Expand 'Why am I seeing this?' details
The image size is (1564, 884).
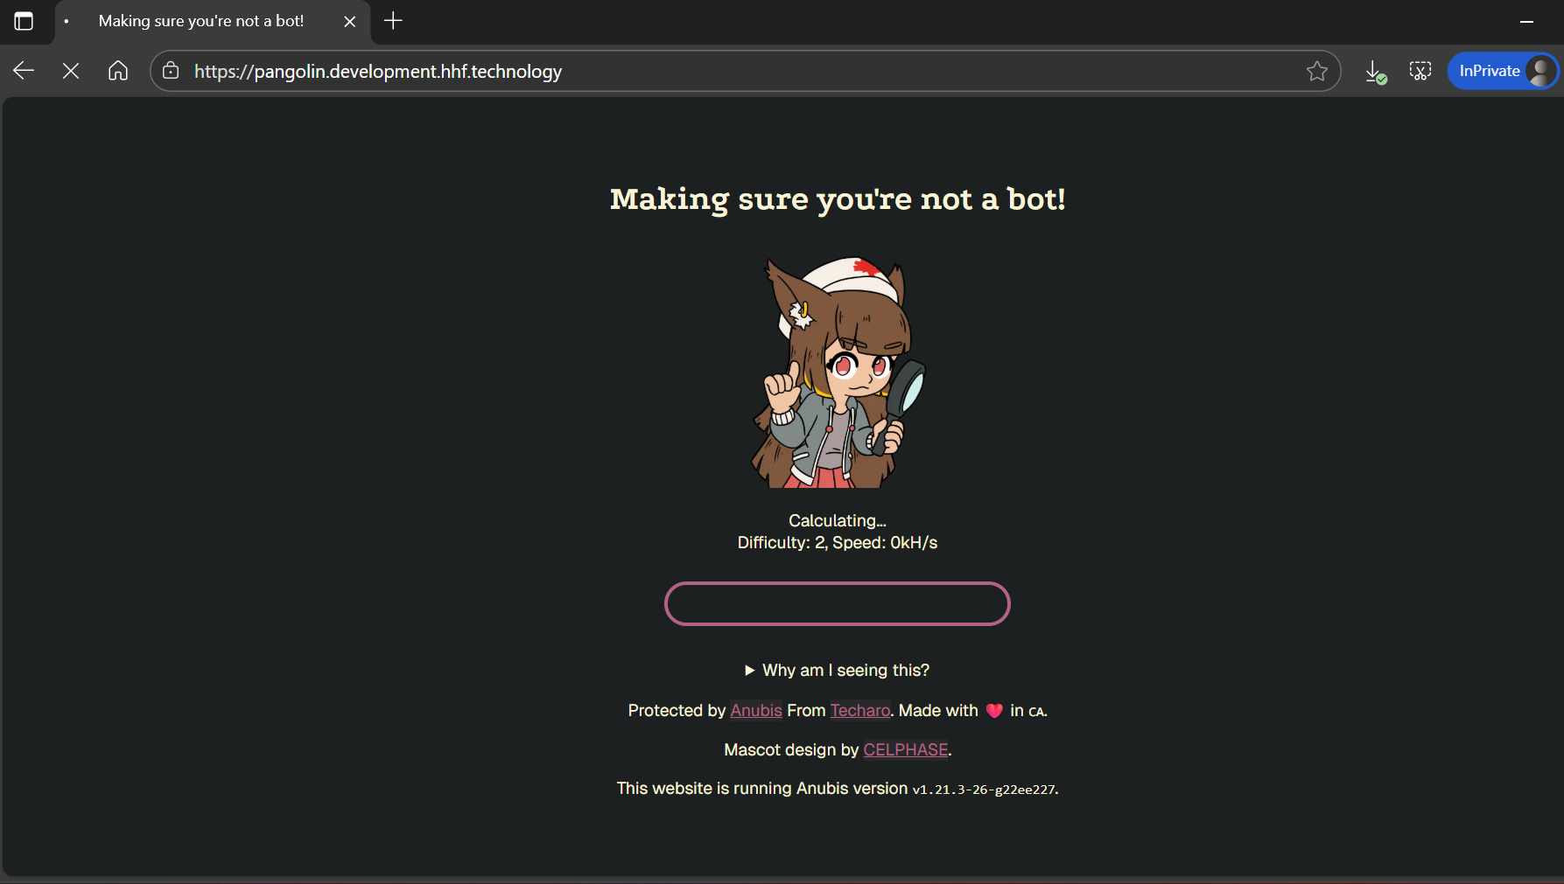point(837,670)
